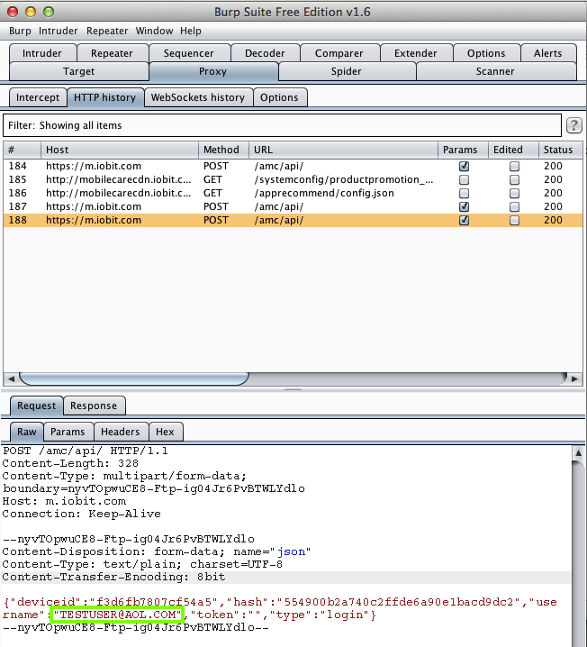View the request Headers tab
The height and width of the screenshot is (647, 587).
[119, 432]
